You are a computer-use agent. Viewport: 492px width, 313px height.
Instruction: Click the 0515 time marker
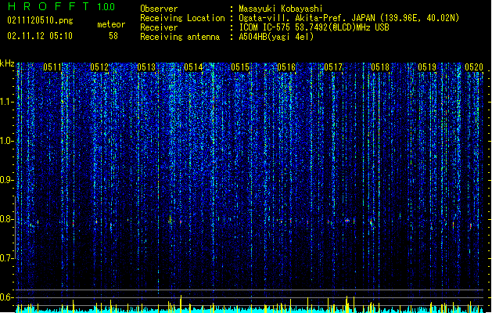pyautogui.click(x=240, y=67)
